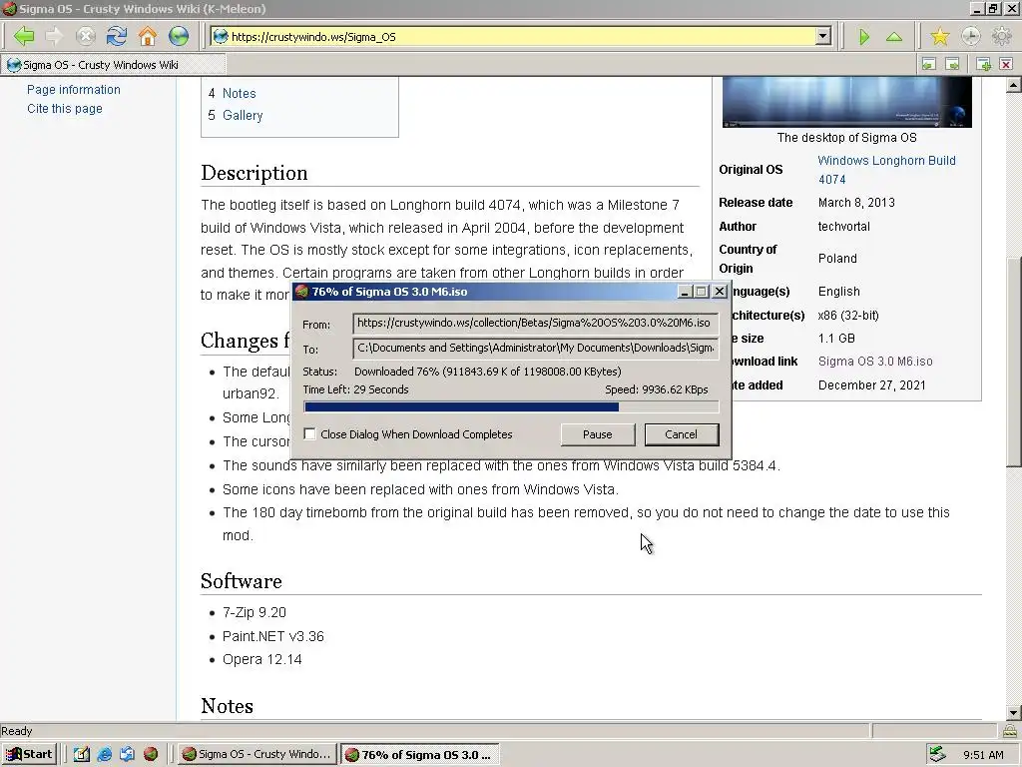Open the Windows Longhorn Build 4074 link
Screen dimensions: 1022x767
click(886, 170)
